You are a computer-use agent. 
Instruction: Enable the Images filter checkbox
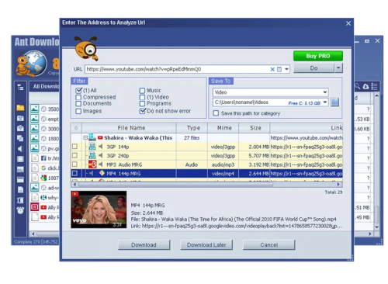point(78,111)
